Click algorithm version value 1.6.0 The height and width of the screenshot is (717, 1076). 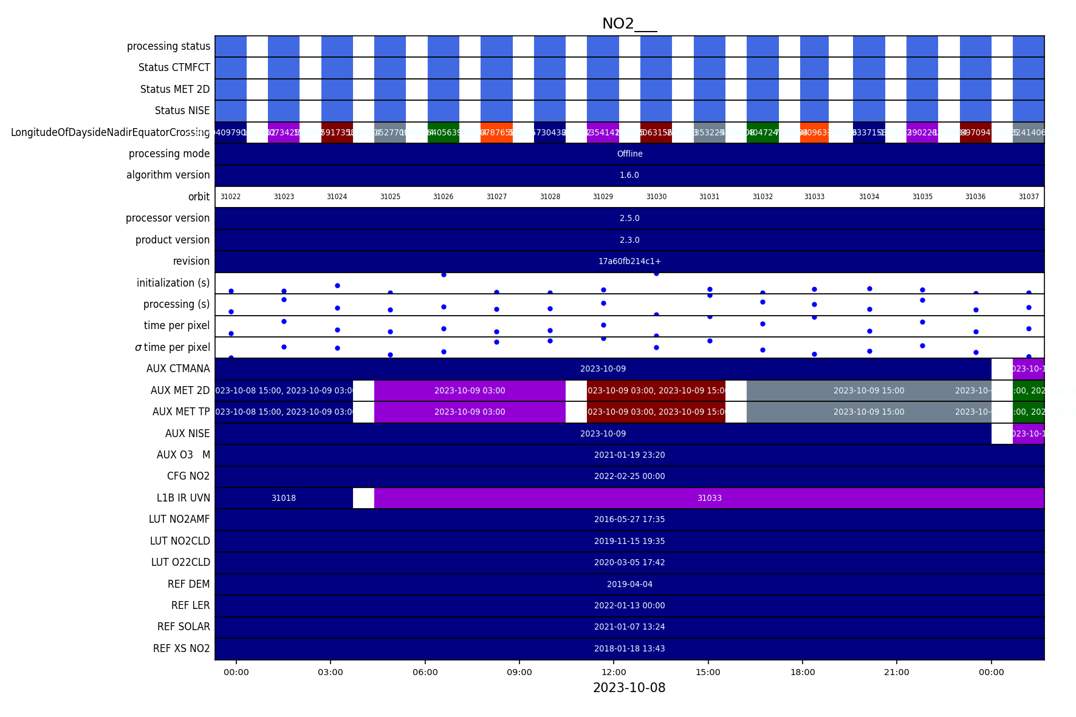[629, 175]
